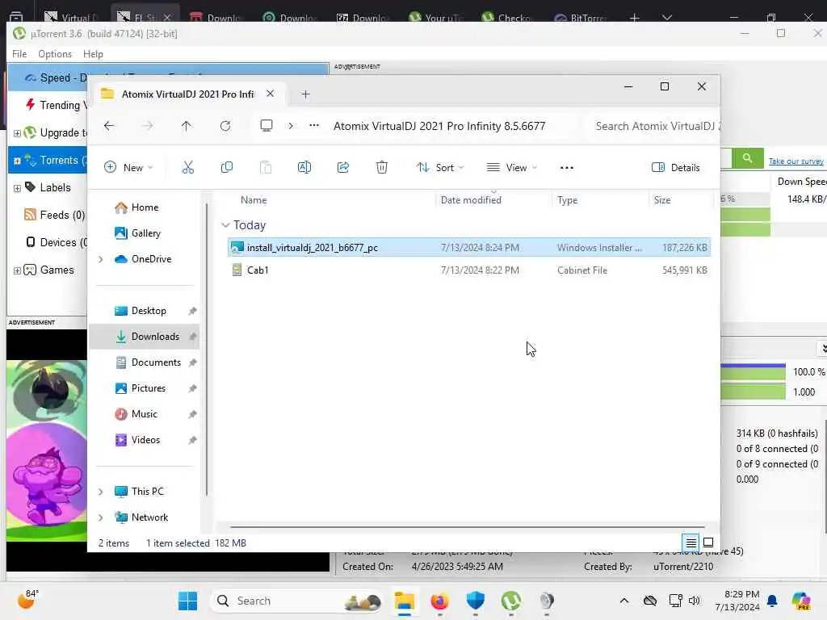827x620 pixels.
Task: Open the uTorrent Options menu
Action: (x=55, y=54)
